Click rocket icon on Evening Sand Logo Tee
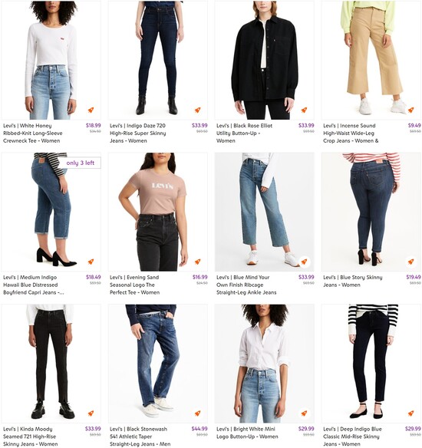 [x=197, y=262]
